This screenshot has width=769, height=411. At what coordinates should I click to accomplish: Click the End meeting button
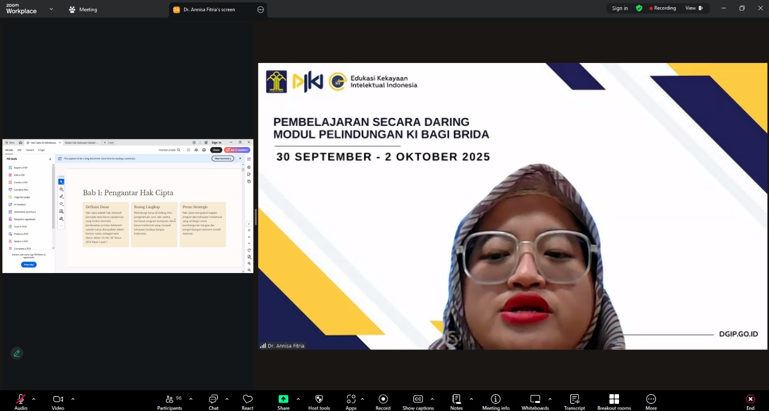point(750,399)
